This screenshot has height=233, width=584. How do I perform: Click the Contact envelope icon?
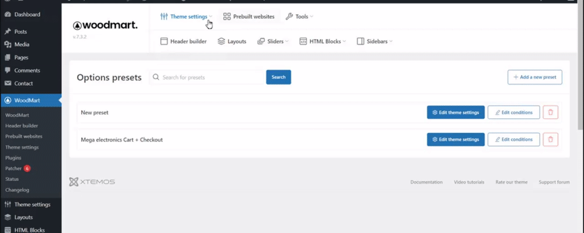coord(8,83)
